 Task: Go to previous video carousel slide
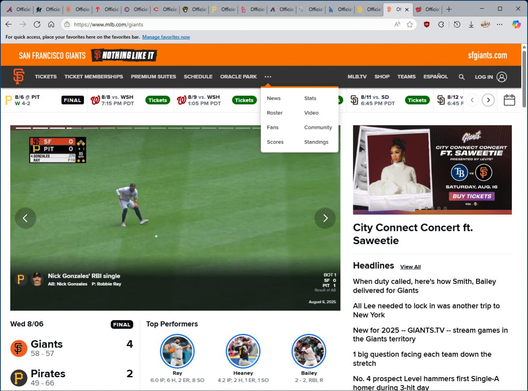[x=25, y=218]
